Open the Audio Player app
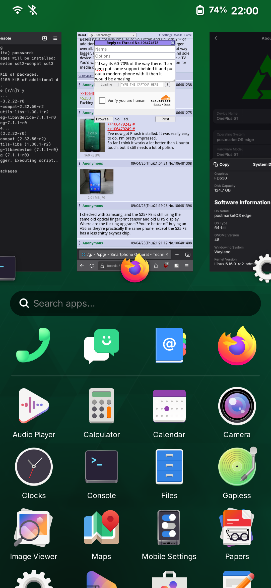271x588 pixels. [34, 413]
